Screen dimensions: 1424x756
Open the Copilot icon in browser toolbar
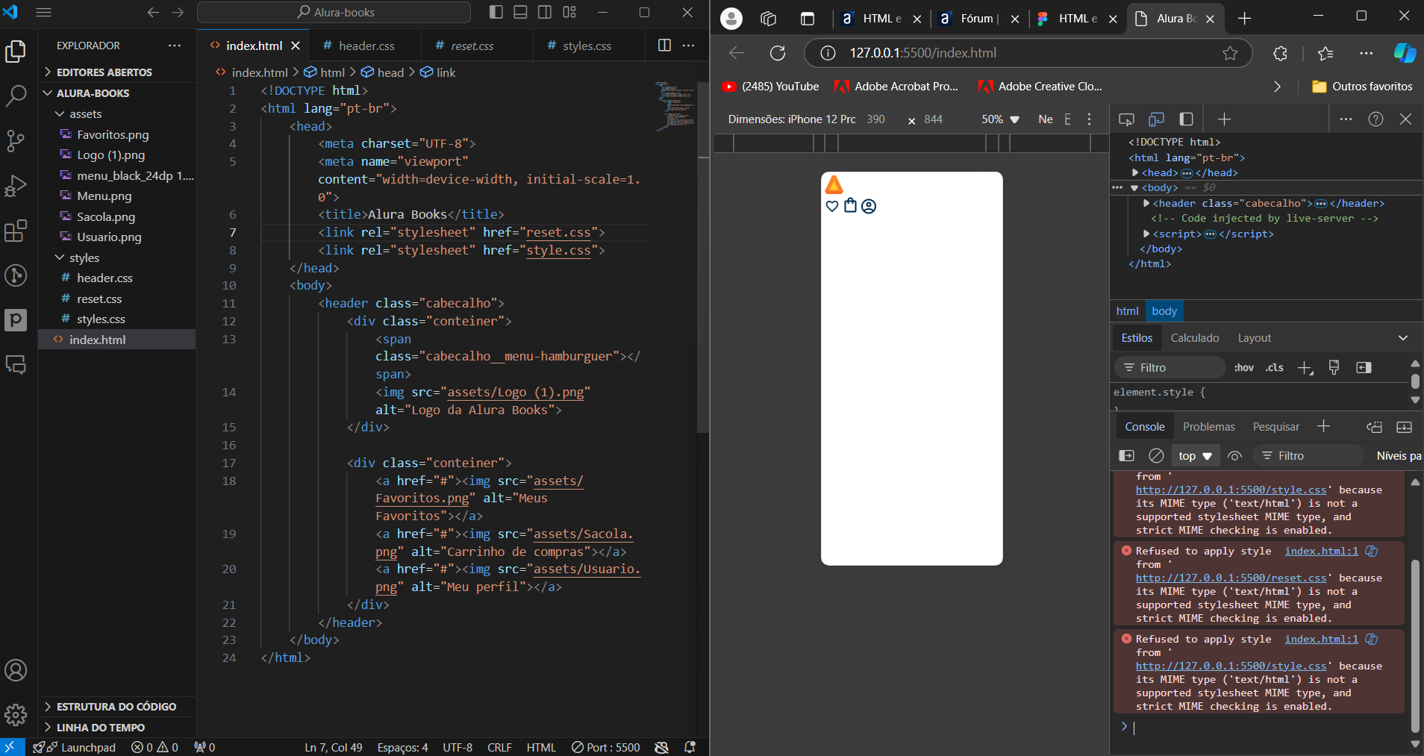point(1405,53)
